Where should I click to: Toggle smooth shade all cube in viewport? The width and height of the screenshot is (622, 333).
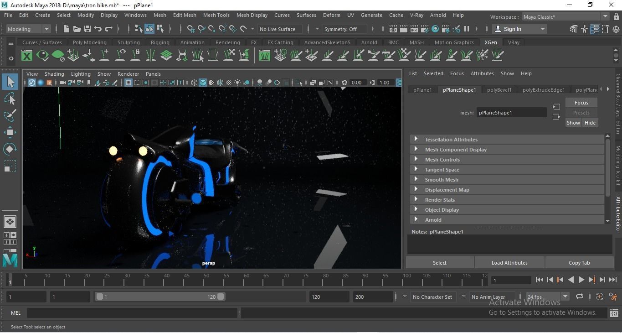click(203, 83)
